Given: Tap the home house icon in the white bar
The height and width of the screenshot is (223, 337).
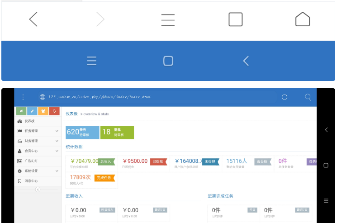Looking at the screenshot, I should (x=303, y=19).
